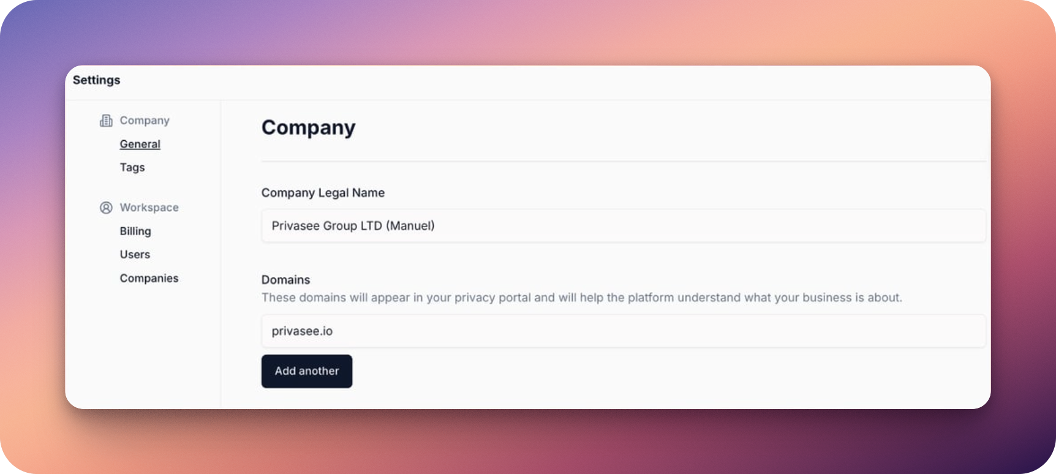Open the Tags settings page
This screenshot has width=1056, height=474.
pos(132,167)
